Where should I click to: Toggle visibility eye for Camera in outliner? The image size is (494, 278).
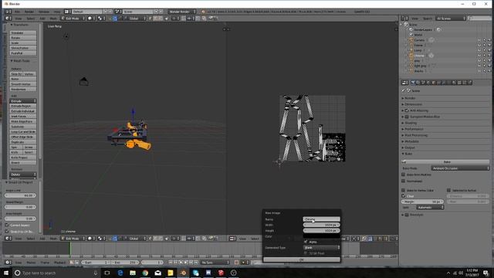(x=479, y=40)
